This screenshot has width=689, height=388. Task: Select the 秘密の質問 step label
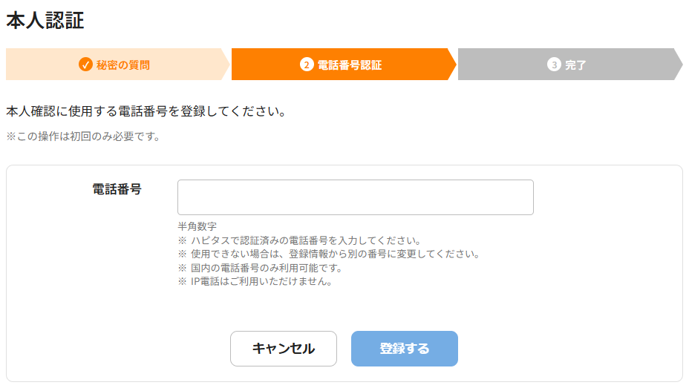[x=123, y=65]
